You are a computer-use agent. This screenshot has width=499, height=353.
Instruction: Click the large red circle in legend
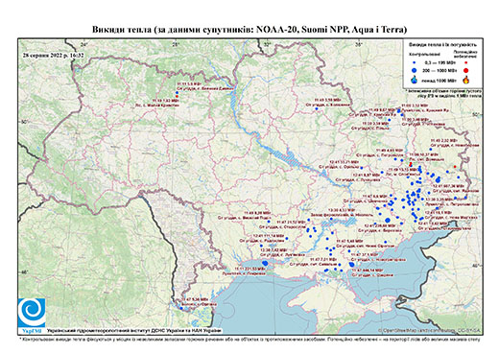tap(465, 71)
